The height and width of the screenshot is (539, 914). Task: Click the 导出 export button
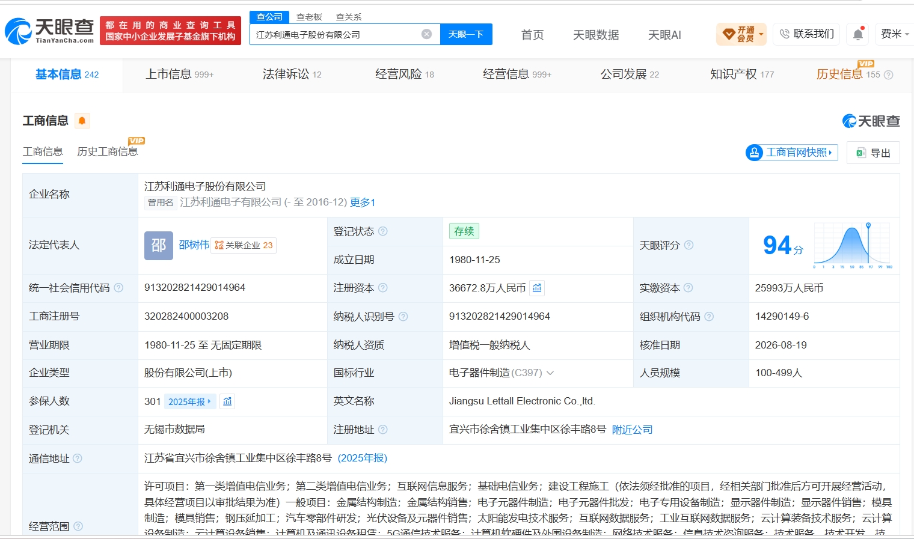(873, 153)
